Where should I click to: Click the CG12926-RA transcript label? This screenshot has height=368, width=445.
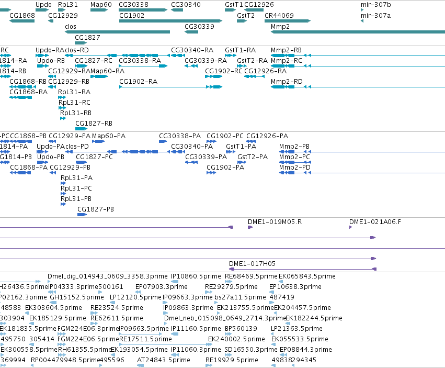tap(265, 71)
